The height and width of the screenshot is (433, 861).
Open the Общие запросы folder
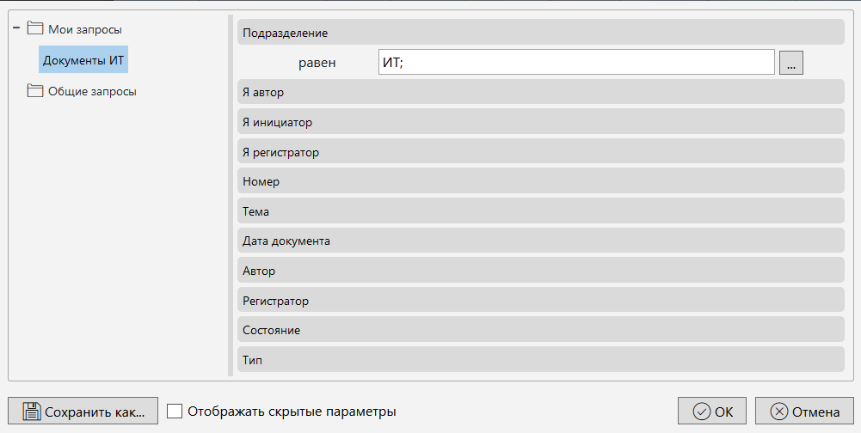(92, 91)
